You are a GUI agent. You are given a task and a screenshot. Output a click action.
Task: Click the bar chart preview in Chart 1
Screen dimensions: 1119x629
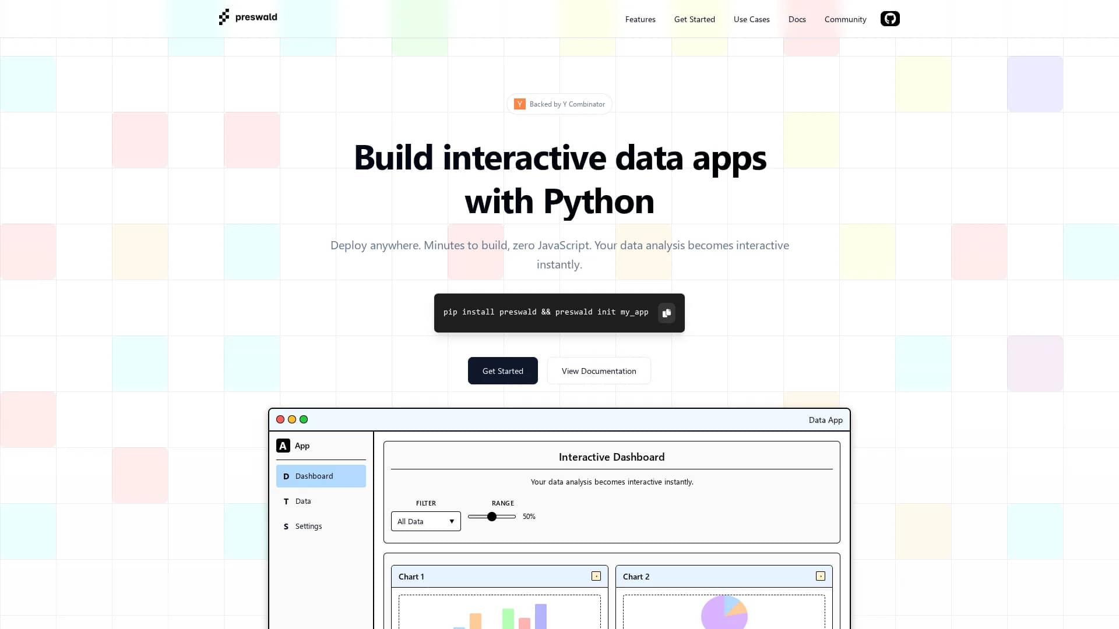(x=499, y=612)
